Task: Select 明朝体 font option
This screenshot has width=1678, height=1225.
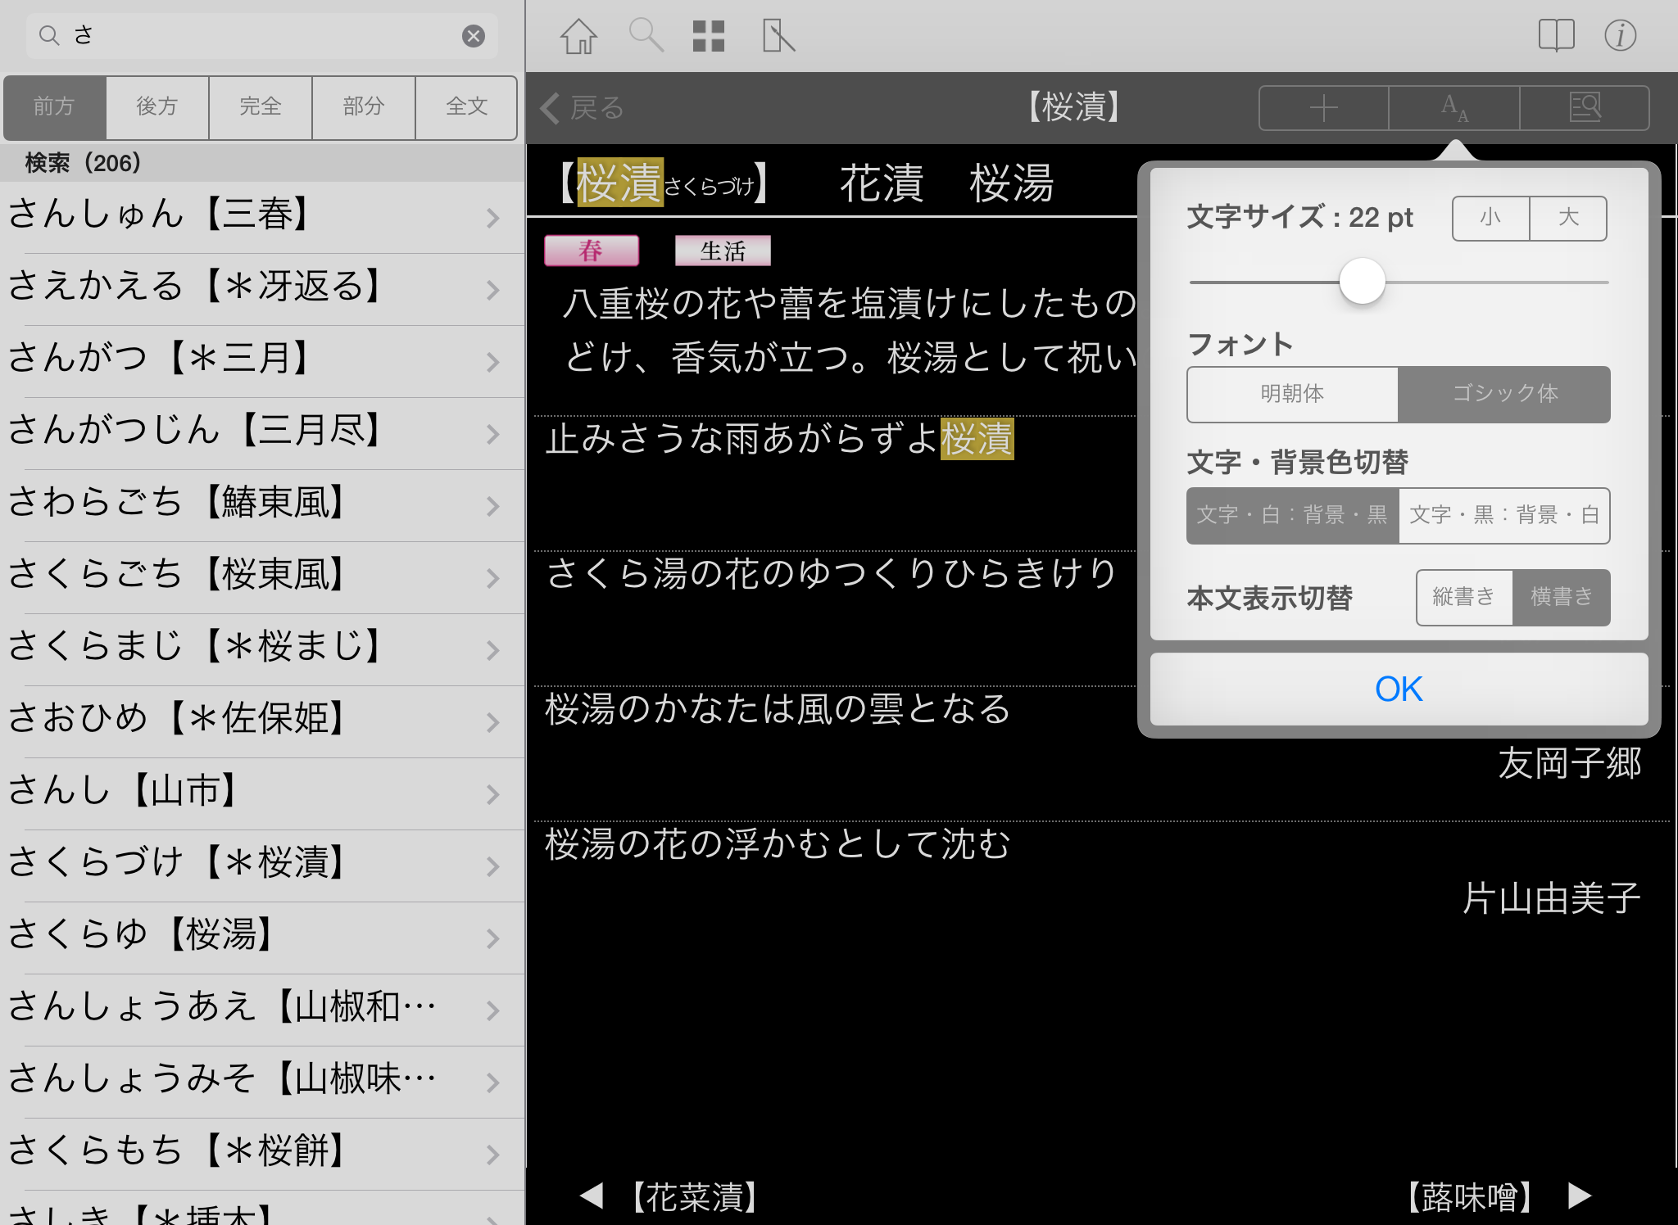Action: pos(1292,394)
